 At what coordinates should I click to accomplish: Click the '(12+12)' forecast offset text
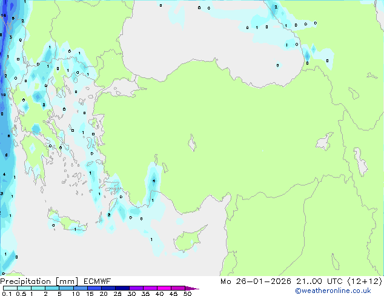pyautogui.click(x=365, y=282)
